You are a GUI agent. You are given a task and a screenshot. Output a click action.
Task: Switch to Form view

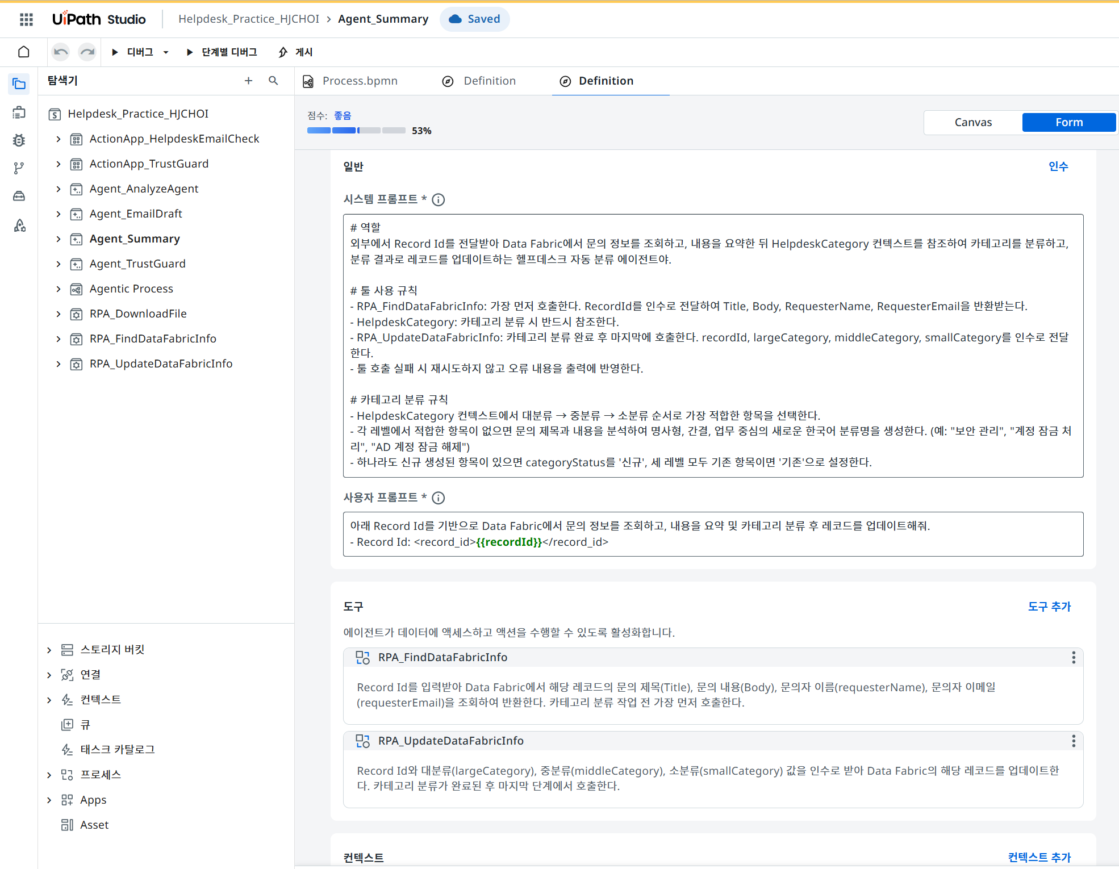pyautogui.click(x=1069, y=122)
